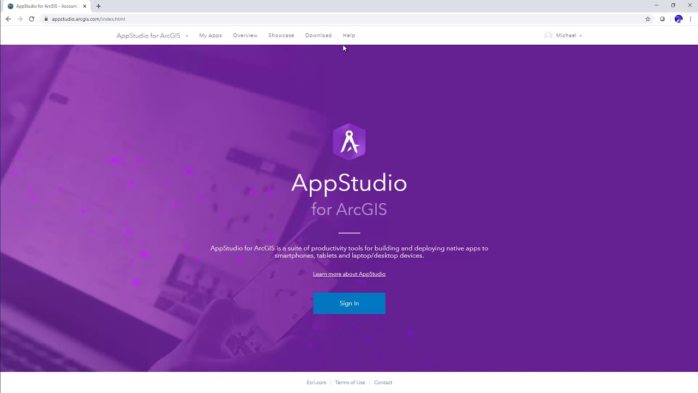Restore down the browser window
This screenshot has height=393, width=698.
(x=673, y=5)
